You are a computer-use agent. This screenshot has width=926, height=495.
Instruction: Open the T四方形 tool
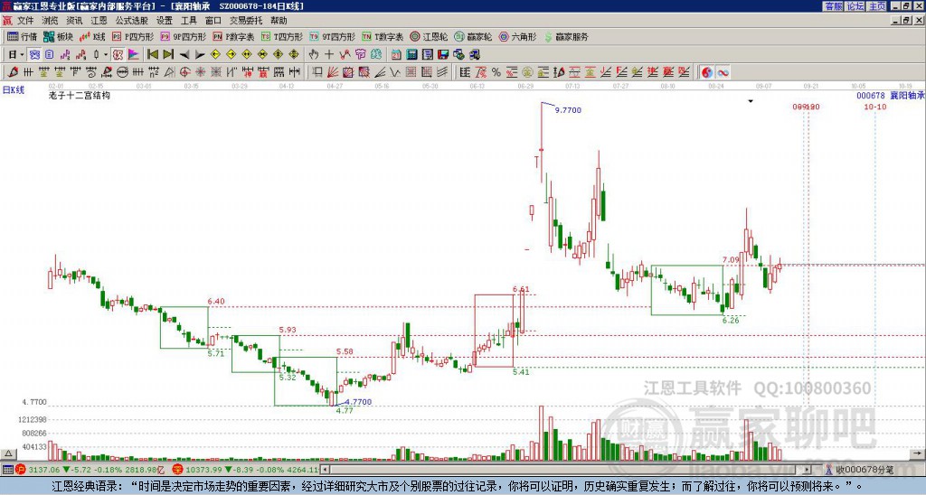pyautogui.click(x=282, y=36)
